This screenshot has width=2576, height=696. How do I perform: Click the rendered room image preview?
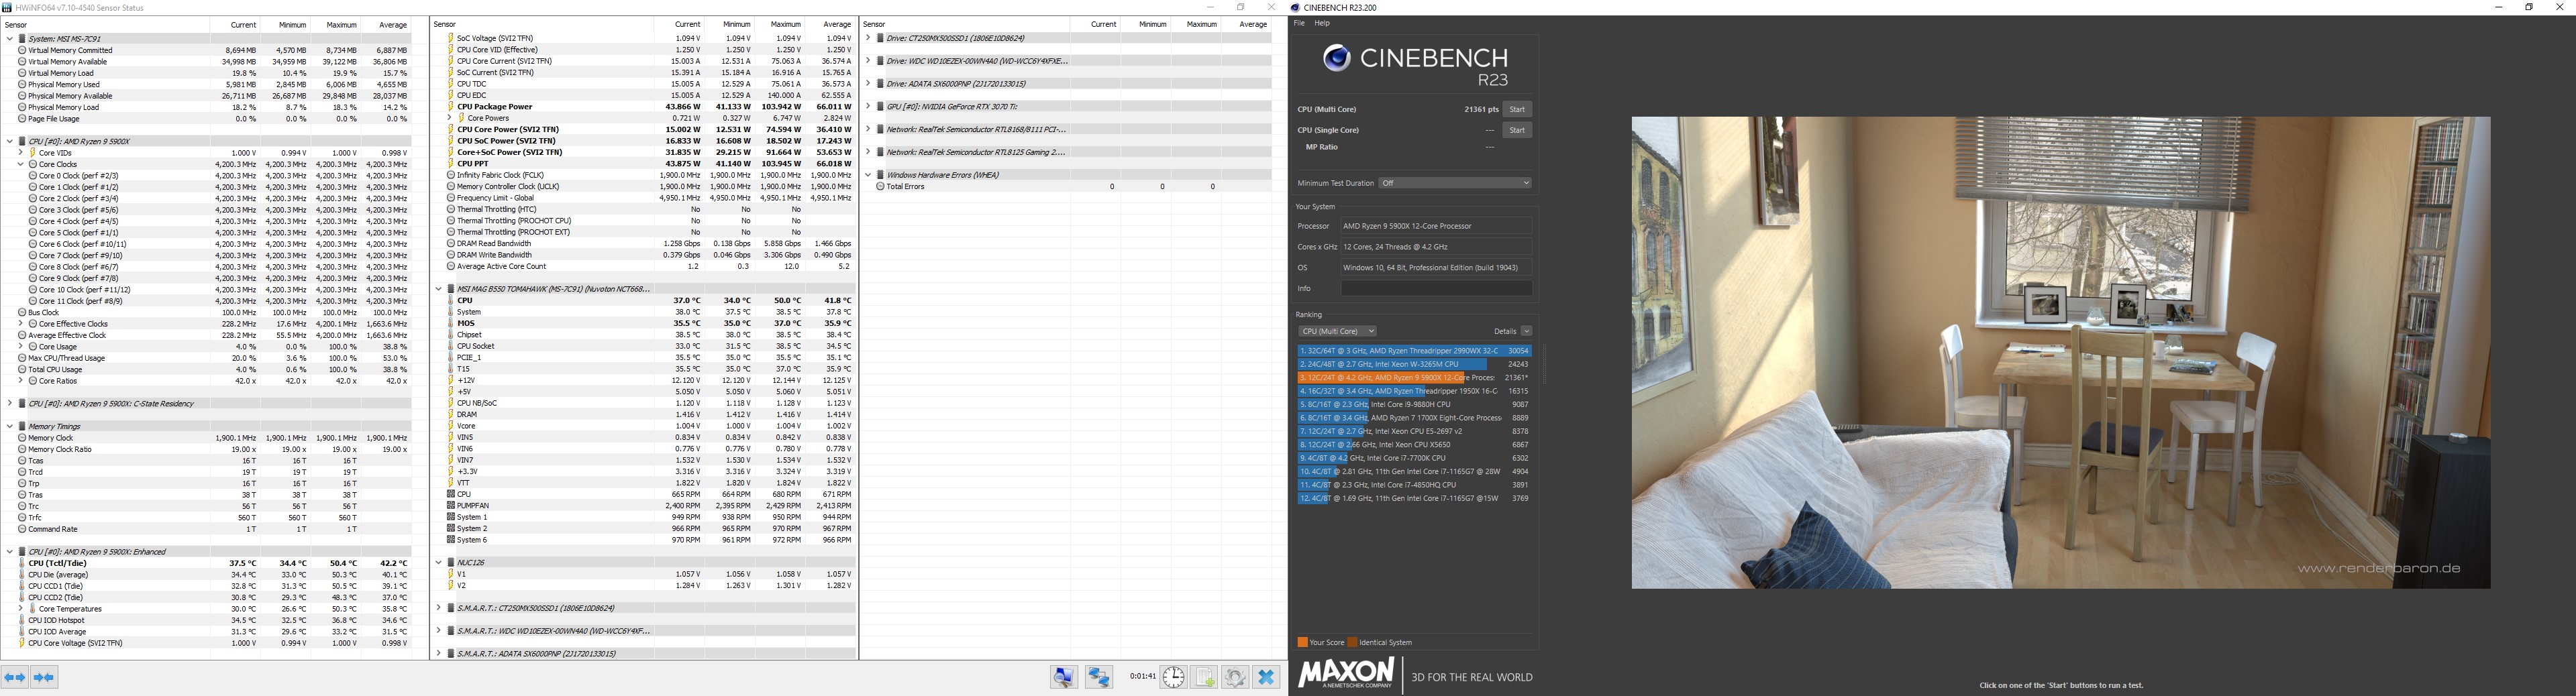pyautogui.click(x=2061, y=353)
